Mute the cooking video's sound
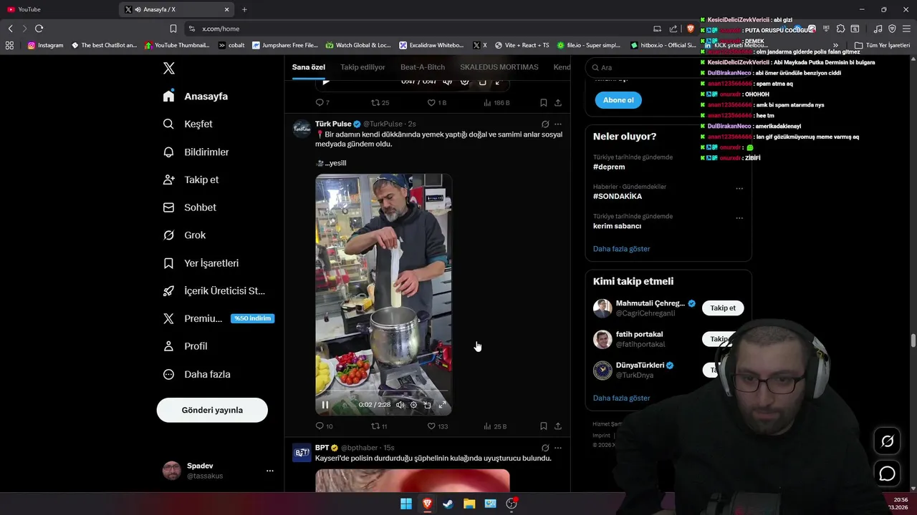This screenshot has width=917, height=515. 400,405
